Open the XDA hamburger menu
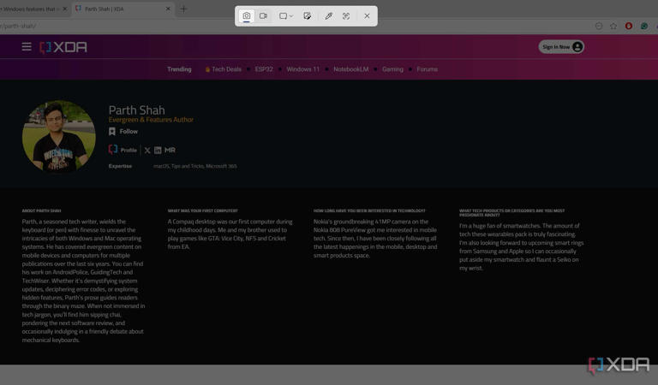658x385 pixels. coord(27,47)
